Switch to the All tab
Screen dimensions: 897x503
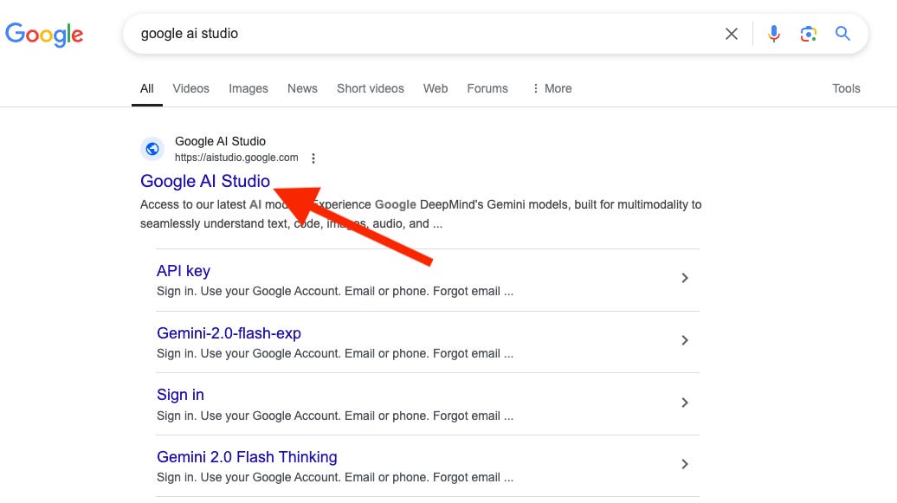[147, 88]
